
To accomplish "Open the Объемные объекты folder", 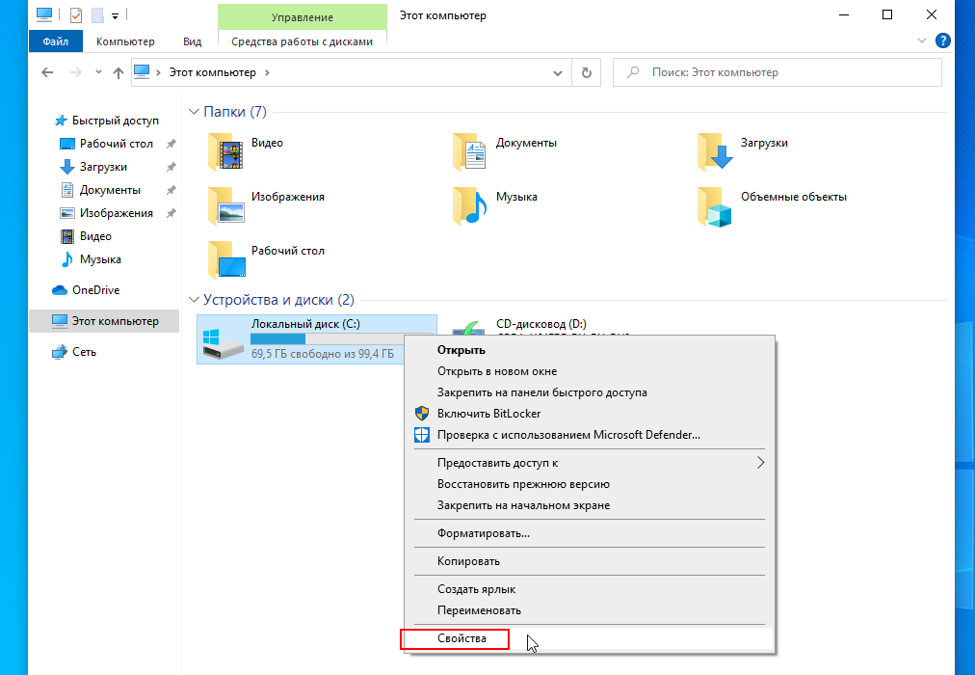I will click(716, 205).
